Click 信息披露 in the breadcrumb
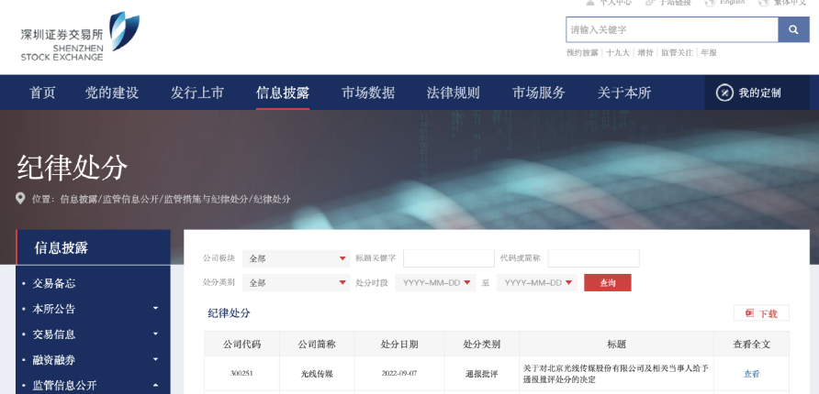Screen dimensions: 819x394 coord(78,199)
